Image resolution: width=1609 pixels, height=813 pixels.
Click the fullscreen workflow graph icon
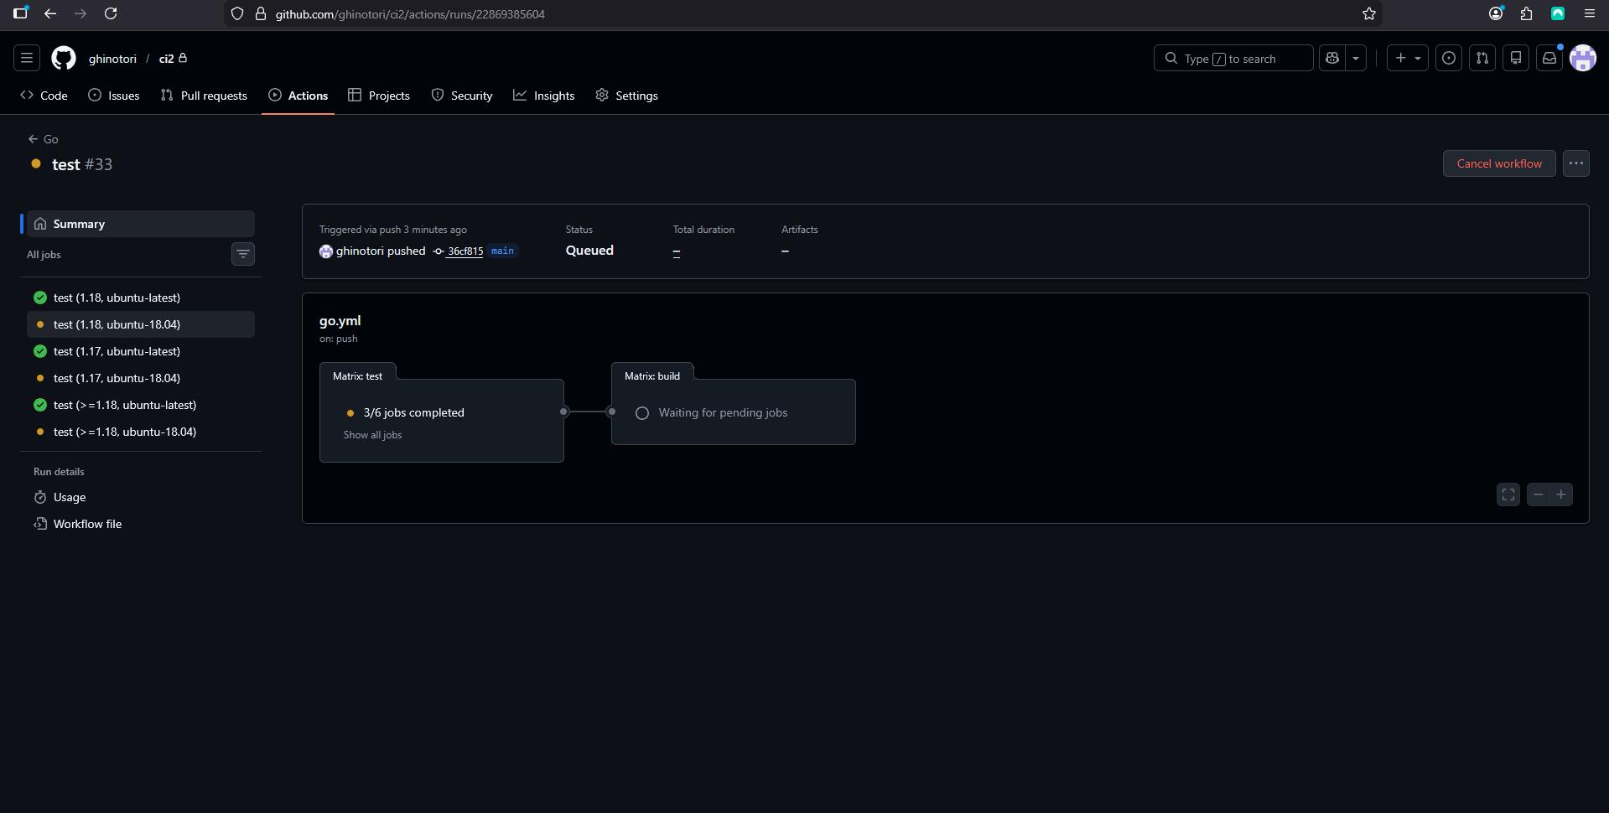(x=1508, y=495)
